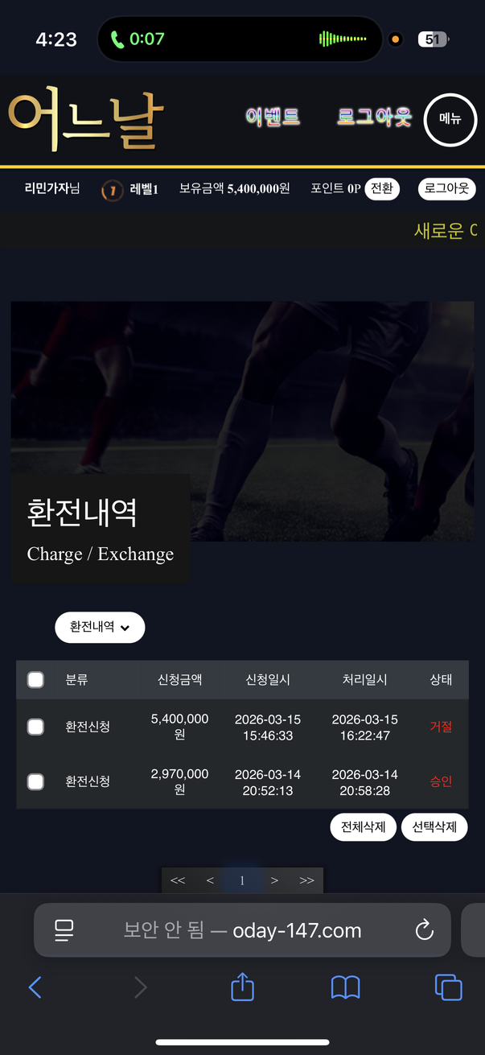Select the rainbow 로그아웃 nav item
The width and height of the screenshot is (485, 1055).
[x=374, y=117]
